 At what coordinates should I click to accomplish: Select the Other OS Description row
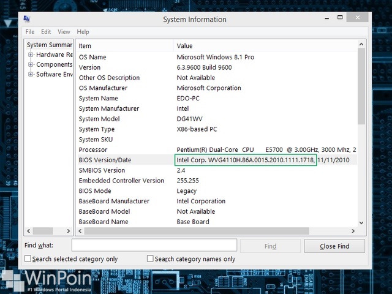[216, 78]
